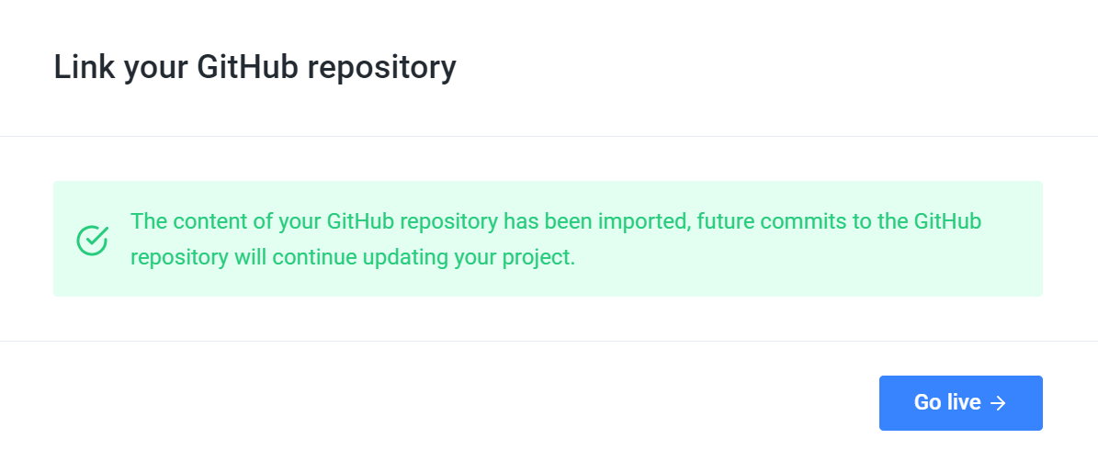Image resolution: width=1098 pixels, height=461 pixels.
Task: Click the word "GitHub" in the heading
Action: pyautogui.click(x=246, y=68)
